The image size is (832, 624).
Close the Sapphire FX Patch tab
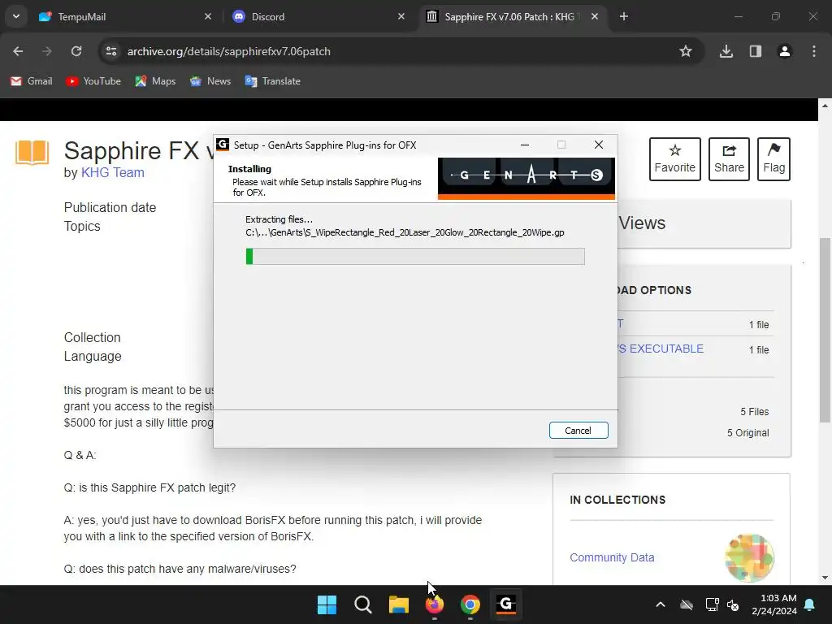595,16
